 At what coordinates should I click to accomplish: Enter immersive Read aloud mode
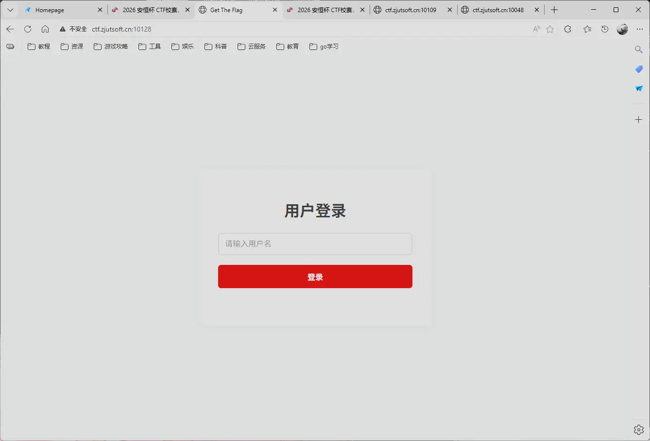(x=536, y=29)
